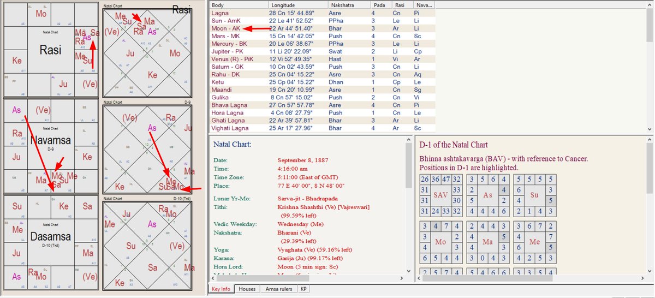655x298 pixels.
Task: Switch to the Key Info tab
Action: point(221,289)
